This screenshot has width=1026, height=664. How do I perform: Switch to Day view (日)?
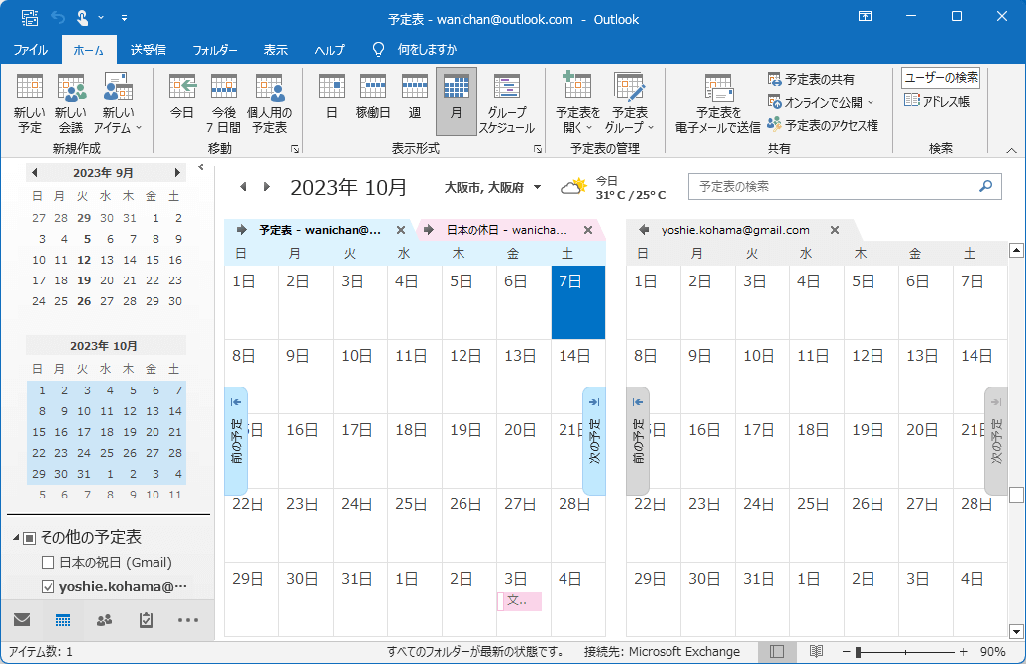click(332, 97)
